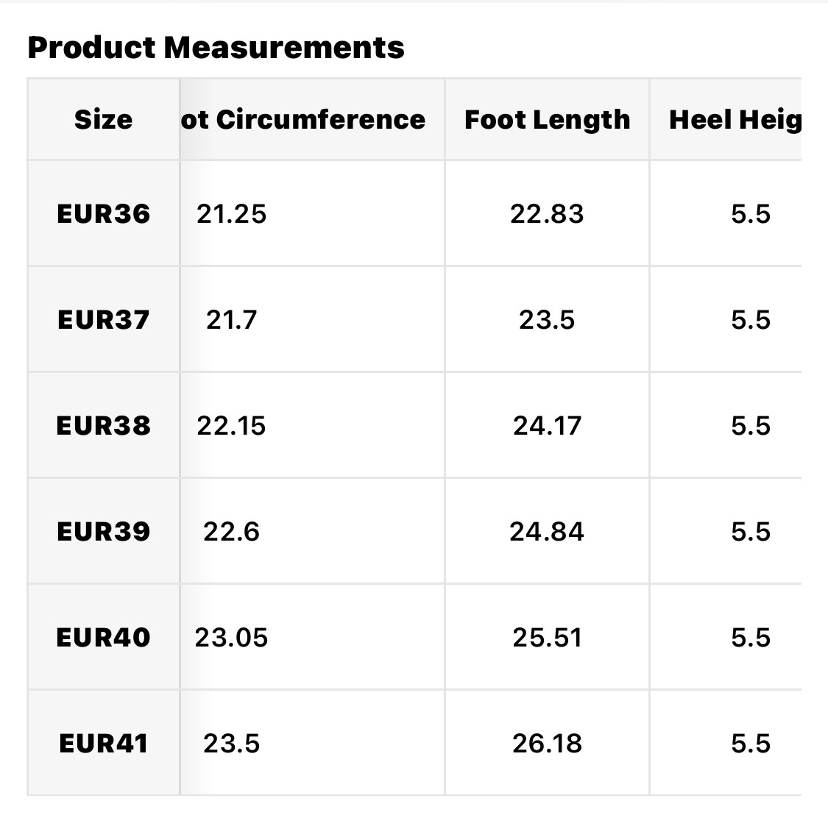Select the EUR41 size row label

pyautogui.click(x=103, y=744)
